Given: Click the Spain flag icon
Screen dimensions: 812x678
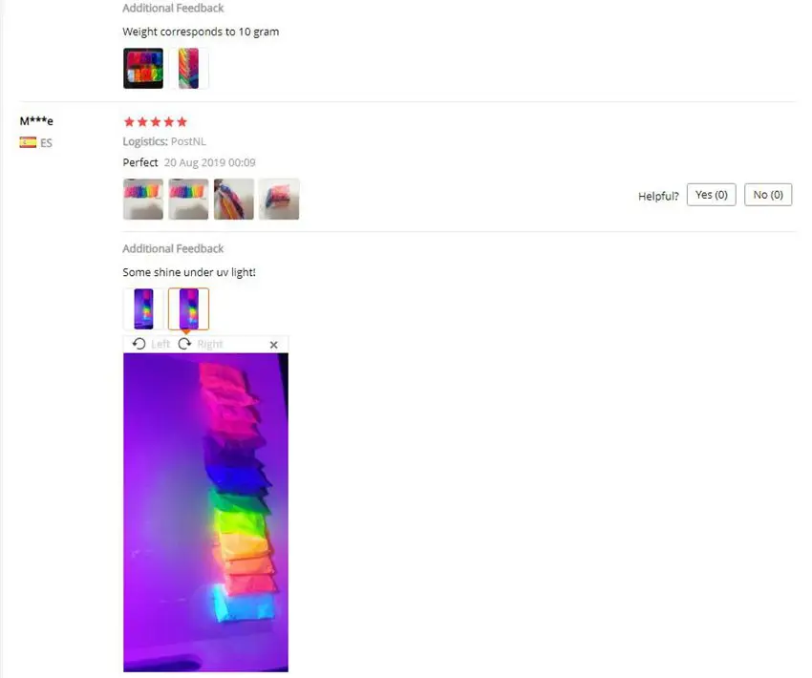Looking at the screenshot, I should click(28, 142).
